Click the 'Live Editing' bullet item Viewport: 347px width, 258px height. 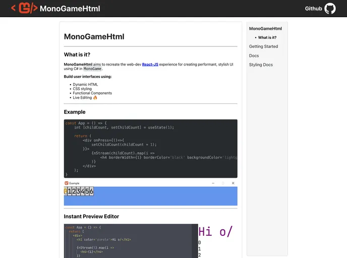tap(82, 97)
